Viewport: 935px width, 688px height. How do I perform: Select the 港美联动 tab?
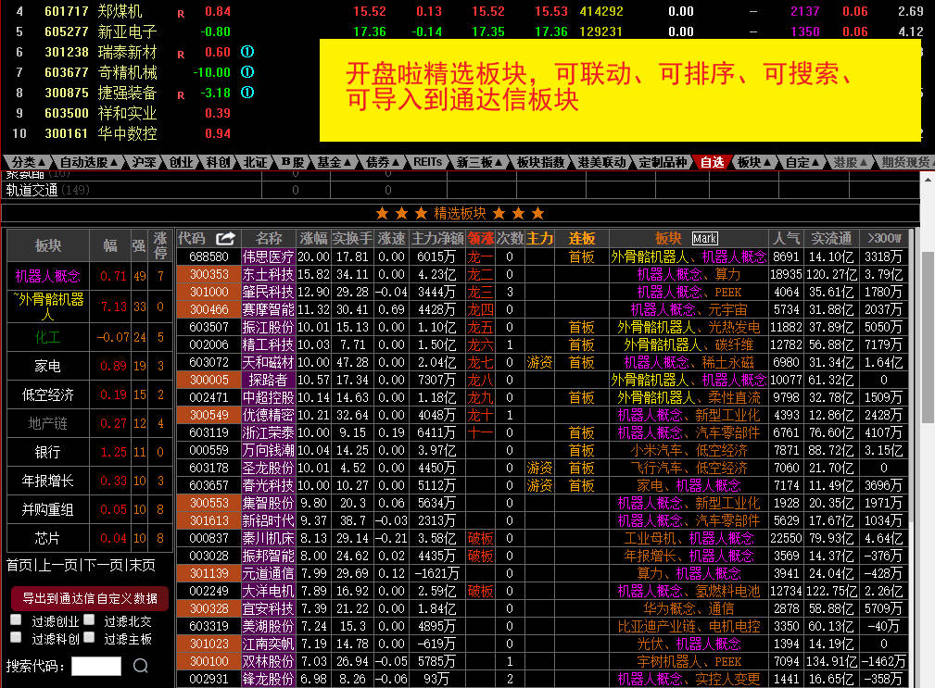[x=601, y=162]
